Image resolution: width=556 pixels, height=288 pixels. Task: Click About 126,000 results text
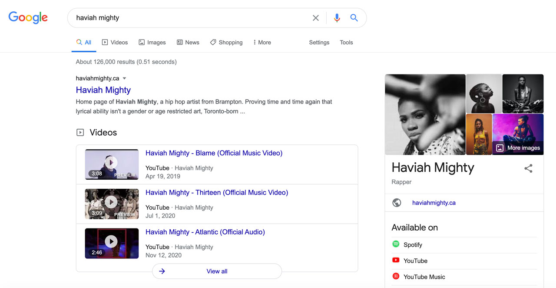click(126, 62)
